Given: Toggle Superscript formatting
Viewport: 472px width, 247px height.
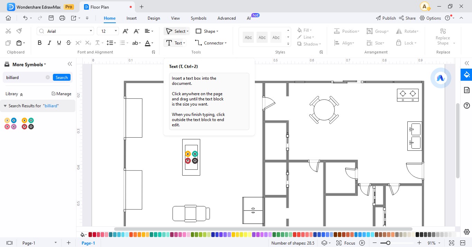Looking at the screenshot, I should click(78, 43).
